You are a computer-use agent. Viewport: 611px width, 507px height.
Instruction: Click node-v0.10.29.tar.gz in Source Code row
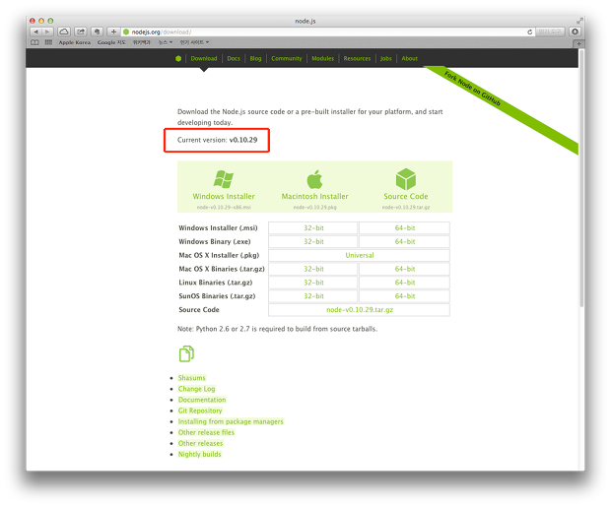coord(360,309)
